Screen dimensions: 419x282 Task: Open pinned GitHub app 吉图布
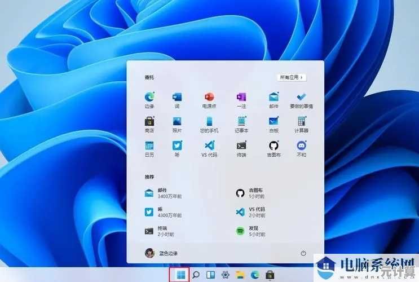[274, 149]
